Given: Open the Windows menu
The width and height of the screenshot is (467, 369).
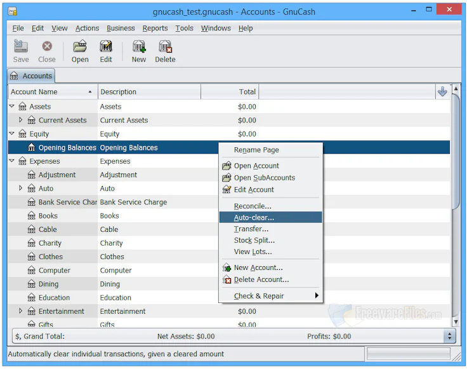Looking at the screenshot, I should 216,28.
